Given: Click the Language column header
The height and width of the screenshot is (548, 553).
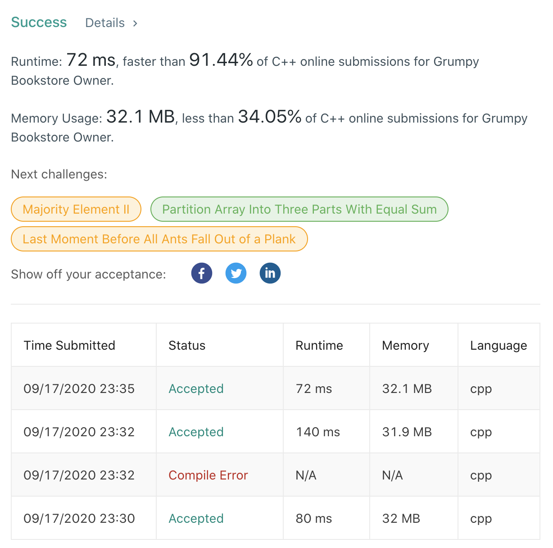Looking at the screenshot, I should [x=498, y=345].
